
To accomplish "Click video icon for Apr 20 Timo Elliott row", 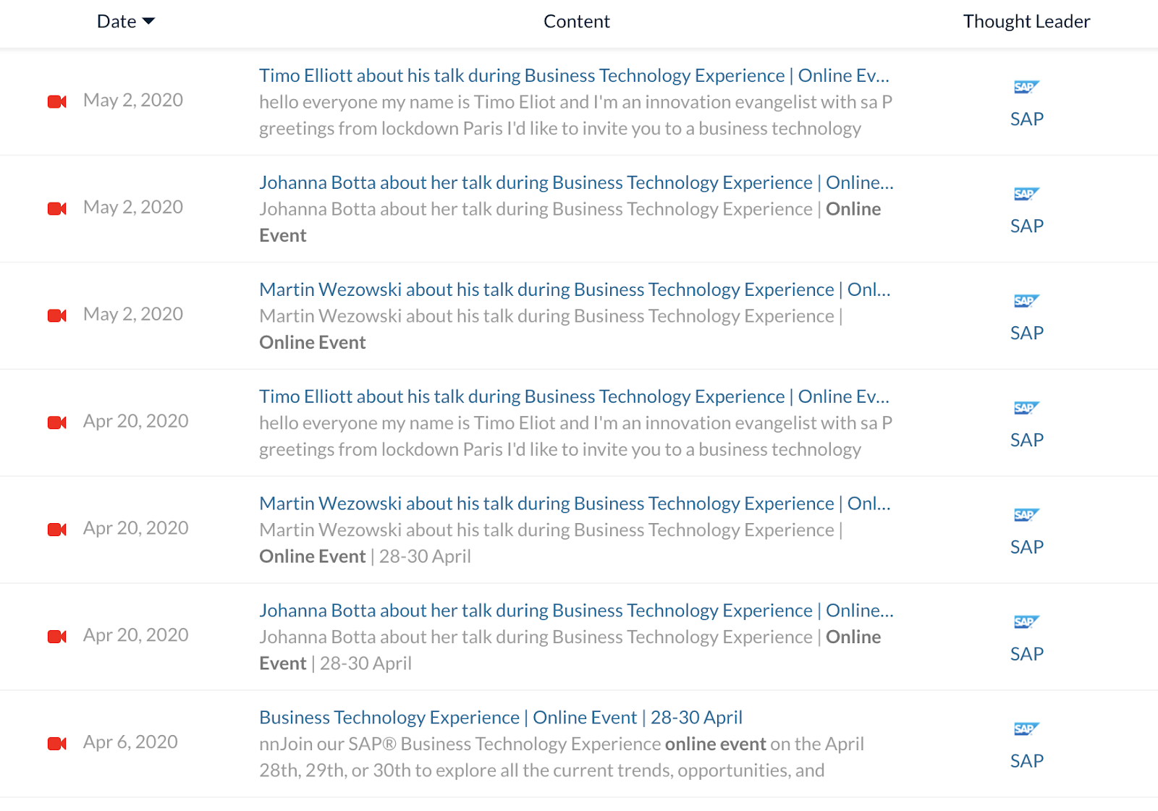I will click(x=57, y=423).
